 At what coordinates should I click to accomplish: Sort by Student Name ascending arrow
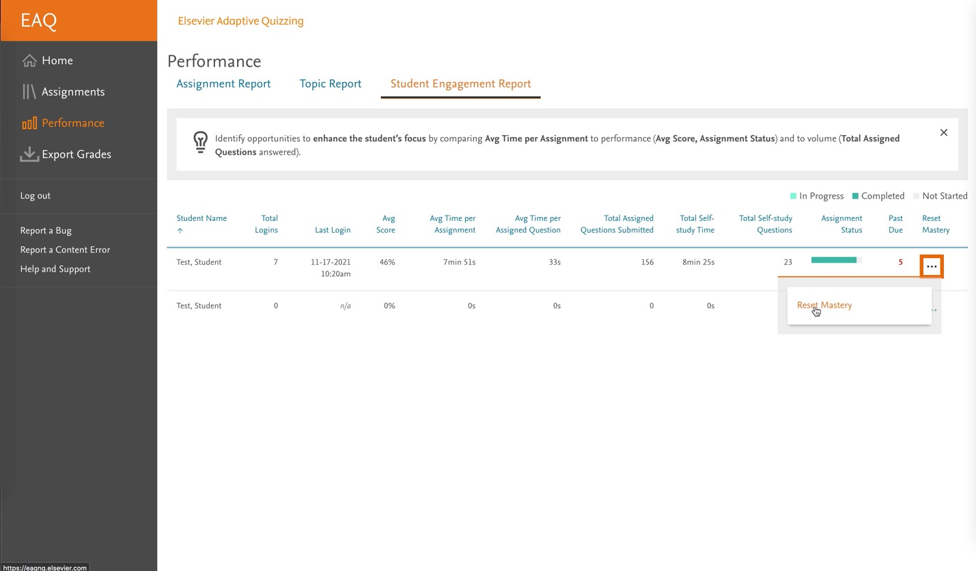point(180,231)
